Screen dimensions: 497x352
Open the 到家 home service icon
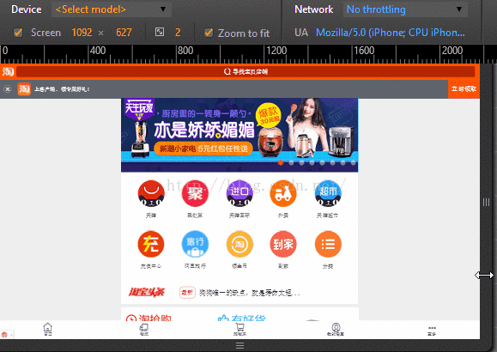283,244
